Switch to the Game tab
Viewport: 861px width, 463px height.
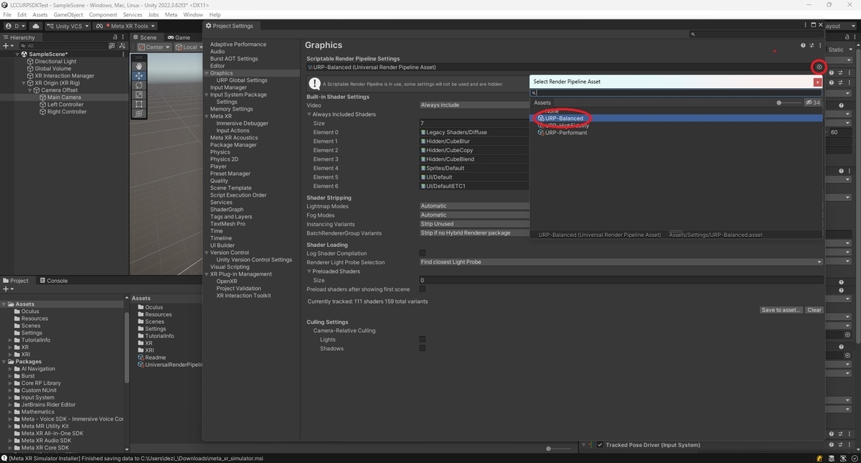179,37
